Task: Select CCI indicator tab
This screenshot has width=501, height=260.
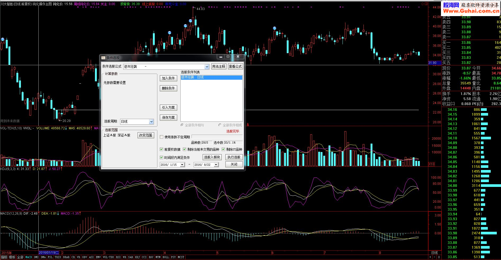Action: 144,257
